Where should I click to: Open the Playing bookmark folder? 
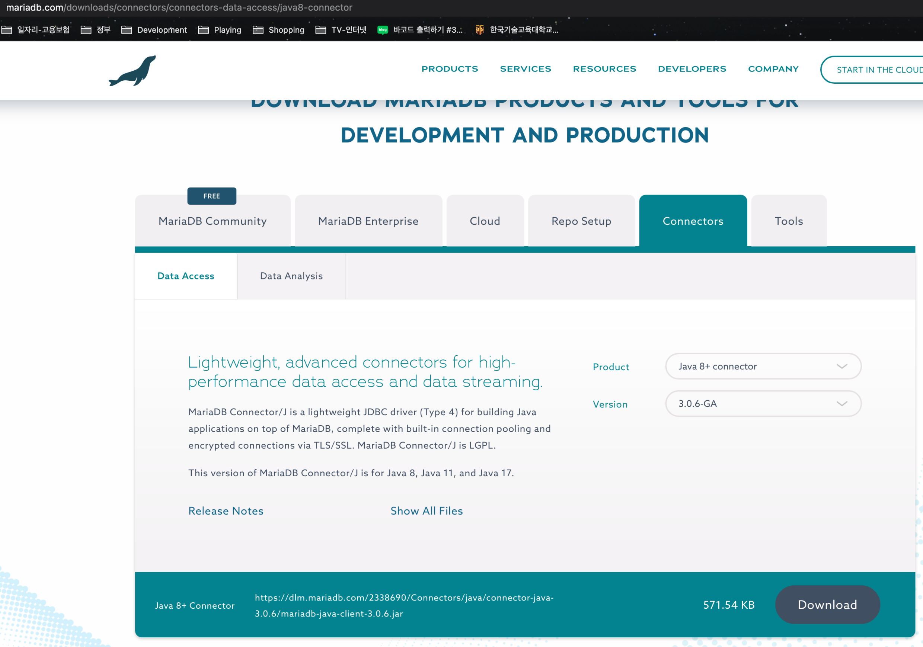point(220,30)
